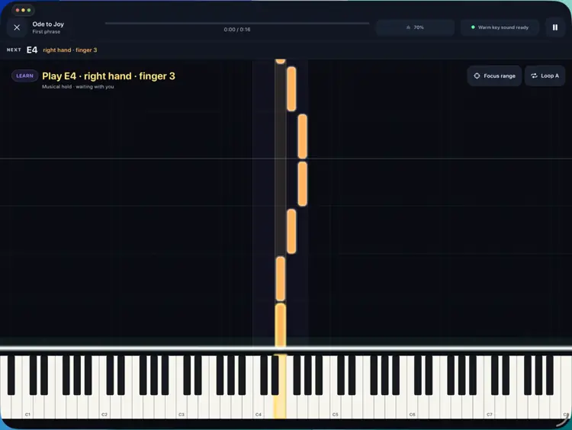Seek on the song progress bar

237,24
